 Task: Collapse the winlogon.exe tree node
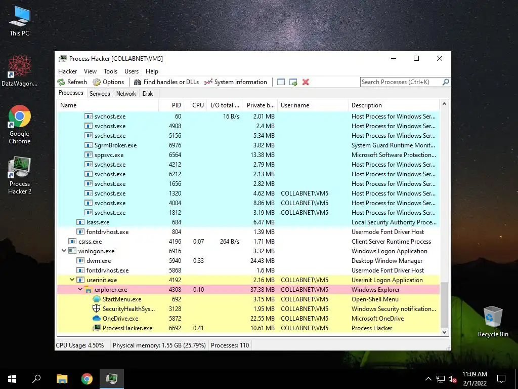tap(64, 251)
